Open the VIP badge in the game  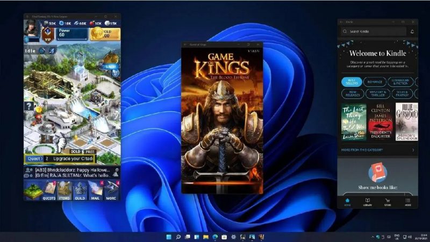48,35
